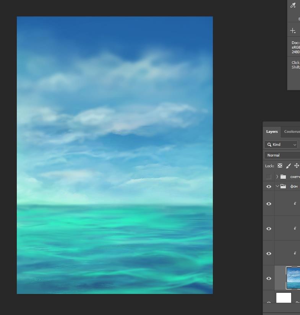Open the Normal blend mode dropdown
This screenshot has height=315, width=300.
click(282, 155)
